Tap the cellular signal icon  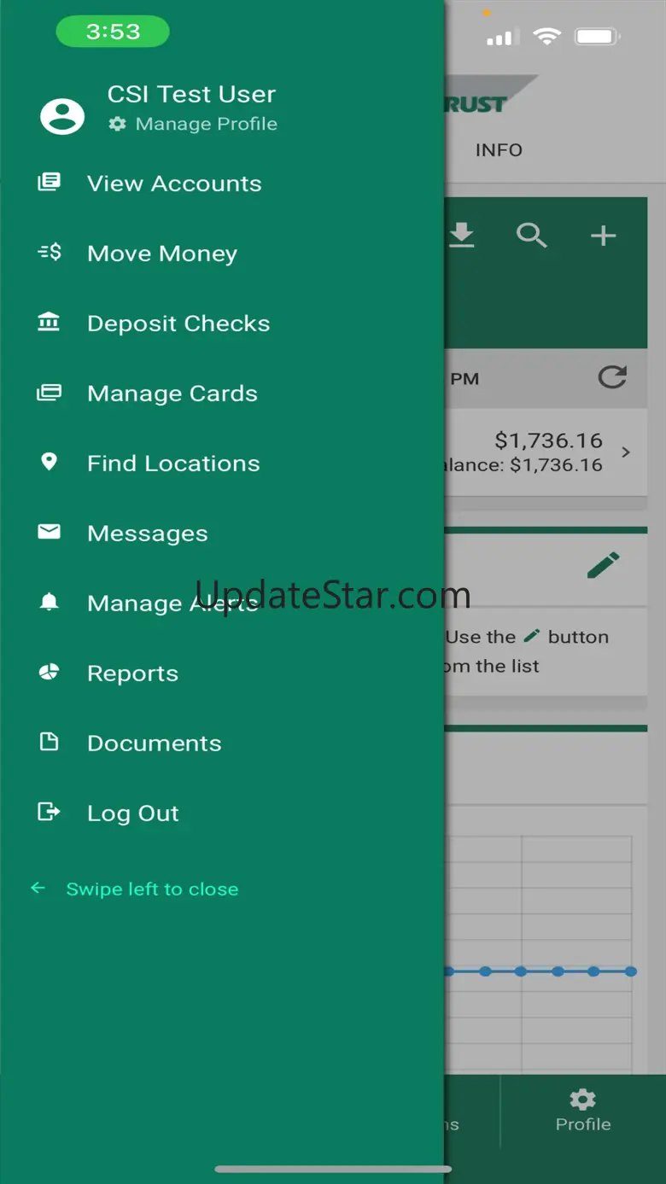(501, 38)
